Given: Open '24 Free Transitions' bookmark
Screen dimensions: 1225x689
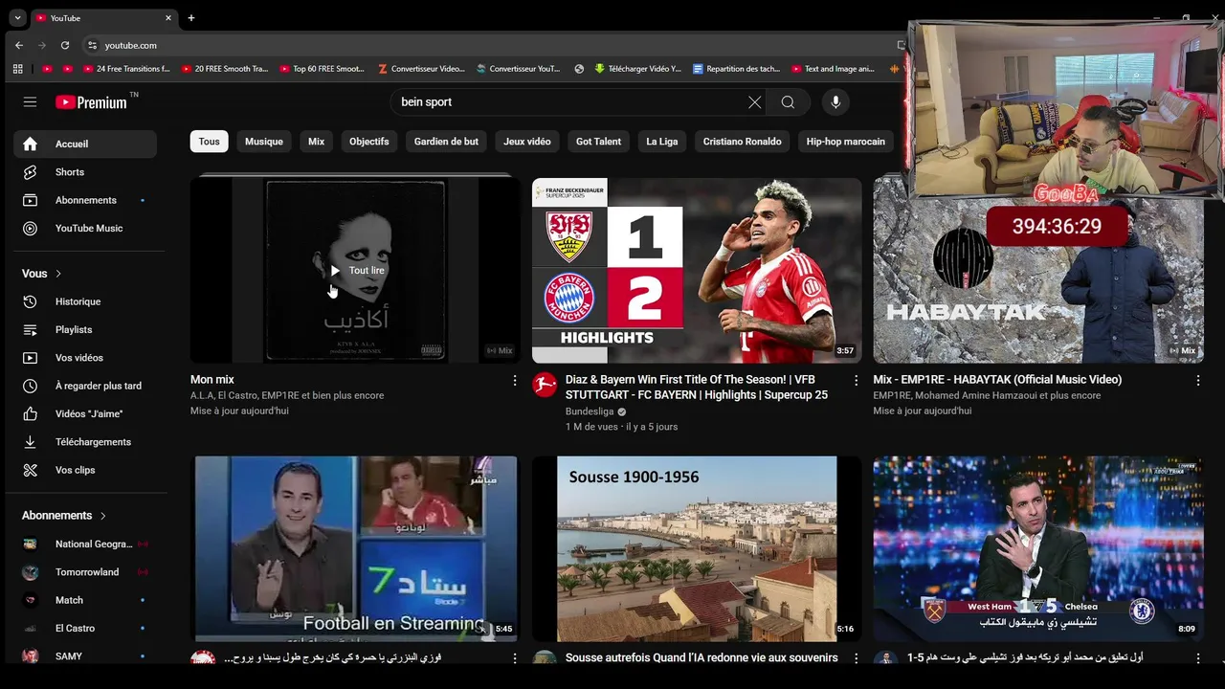Looking at the screenshot, I should (x=125, y=69).
